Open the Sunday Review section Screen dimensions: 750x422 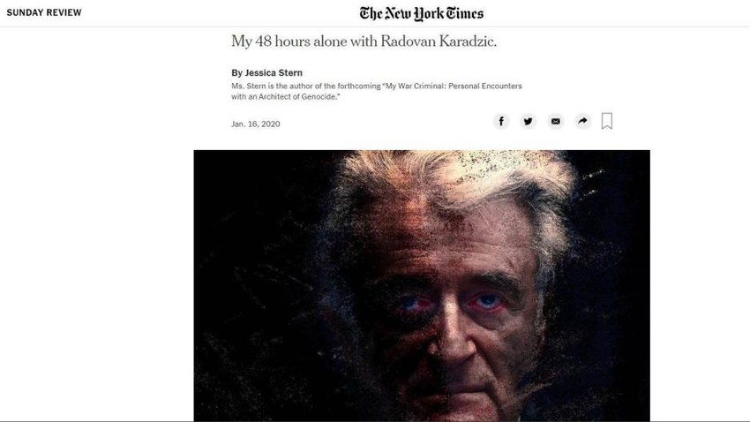44,12
